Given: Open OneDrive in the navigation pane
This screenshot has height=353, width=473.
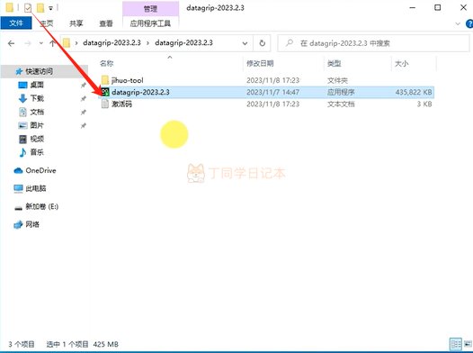Looking at the screenshot, I should coord(40,170).
